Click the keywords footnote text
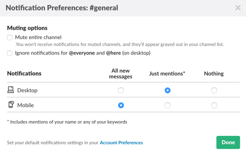Screen dimensions: 246x156 pos(67,122)
